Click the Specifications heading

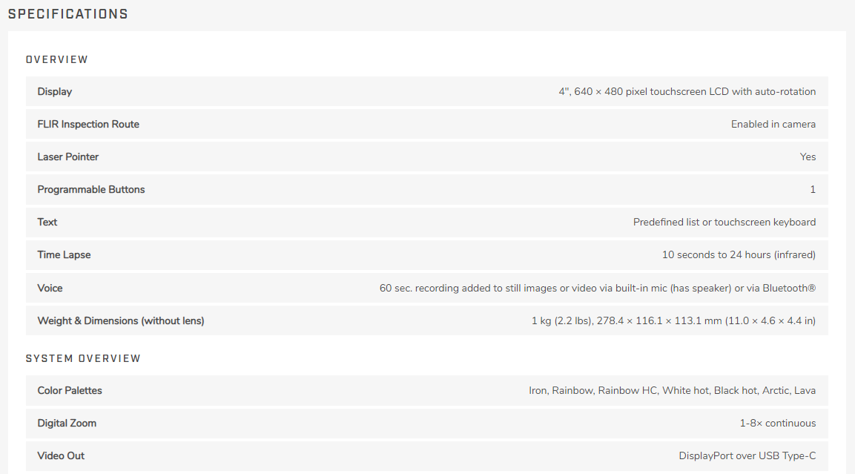pyautogui.click(x=68, y=14)
